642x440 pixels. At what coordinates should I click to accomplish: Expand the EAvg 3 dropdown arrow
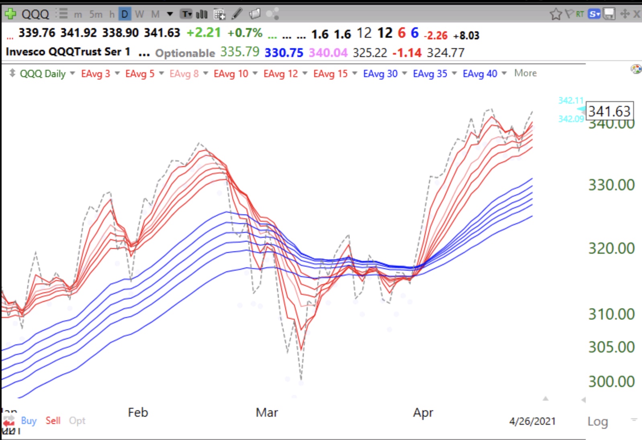coord(117,73)
